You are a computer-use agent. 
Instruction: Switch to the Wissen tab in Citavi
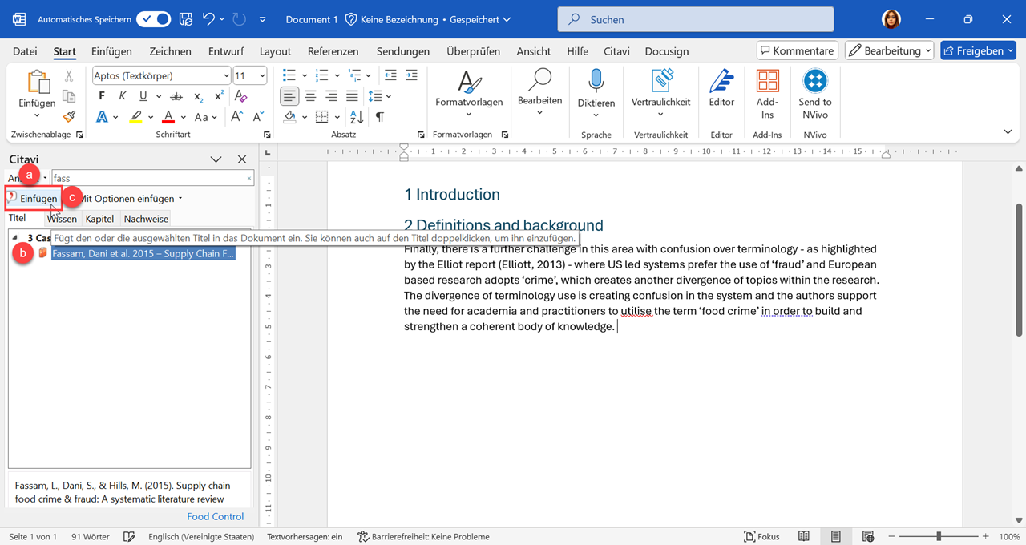63,219
